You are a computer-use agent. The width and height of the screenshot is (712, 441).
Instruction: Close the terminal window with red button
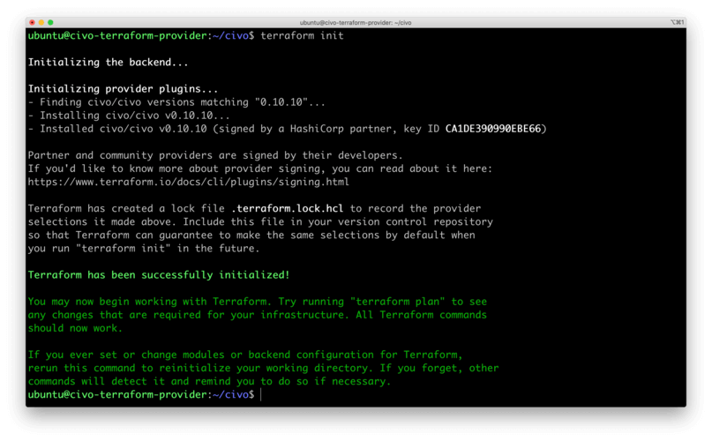pos(33,22)
